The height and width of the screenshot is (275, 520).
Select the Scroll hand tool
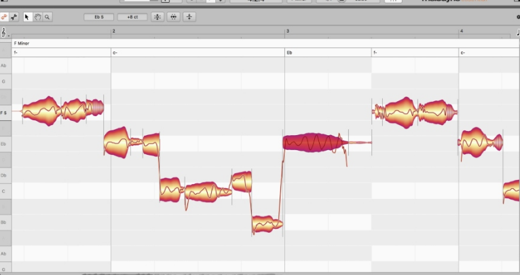(37, 17)
